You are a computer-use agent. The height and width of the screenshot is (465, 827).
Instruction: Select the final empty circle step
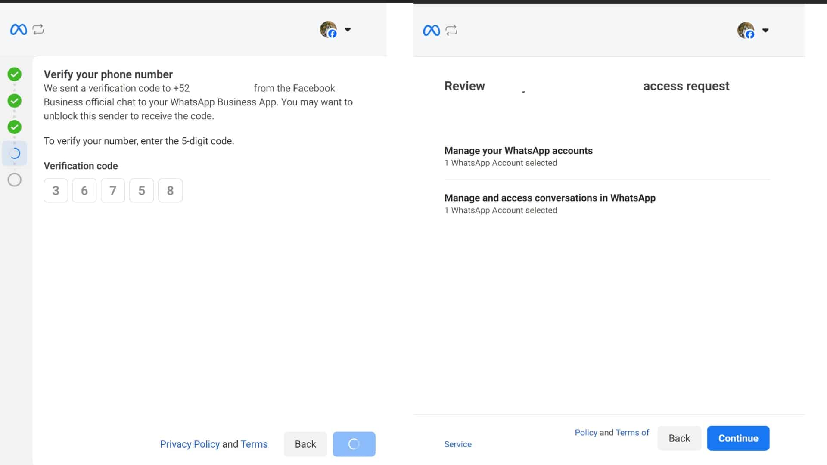[15, 180]
